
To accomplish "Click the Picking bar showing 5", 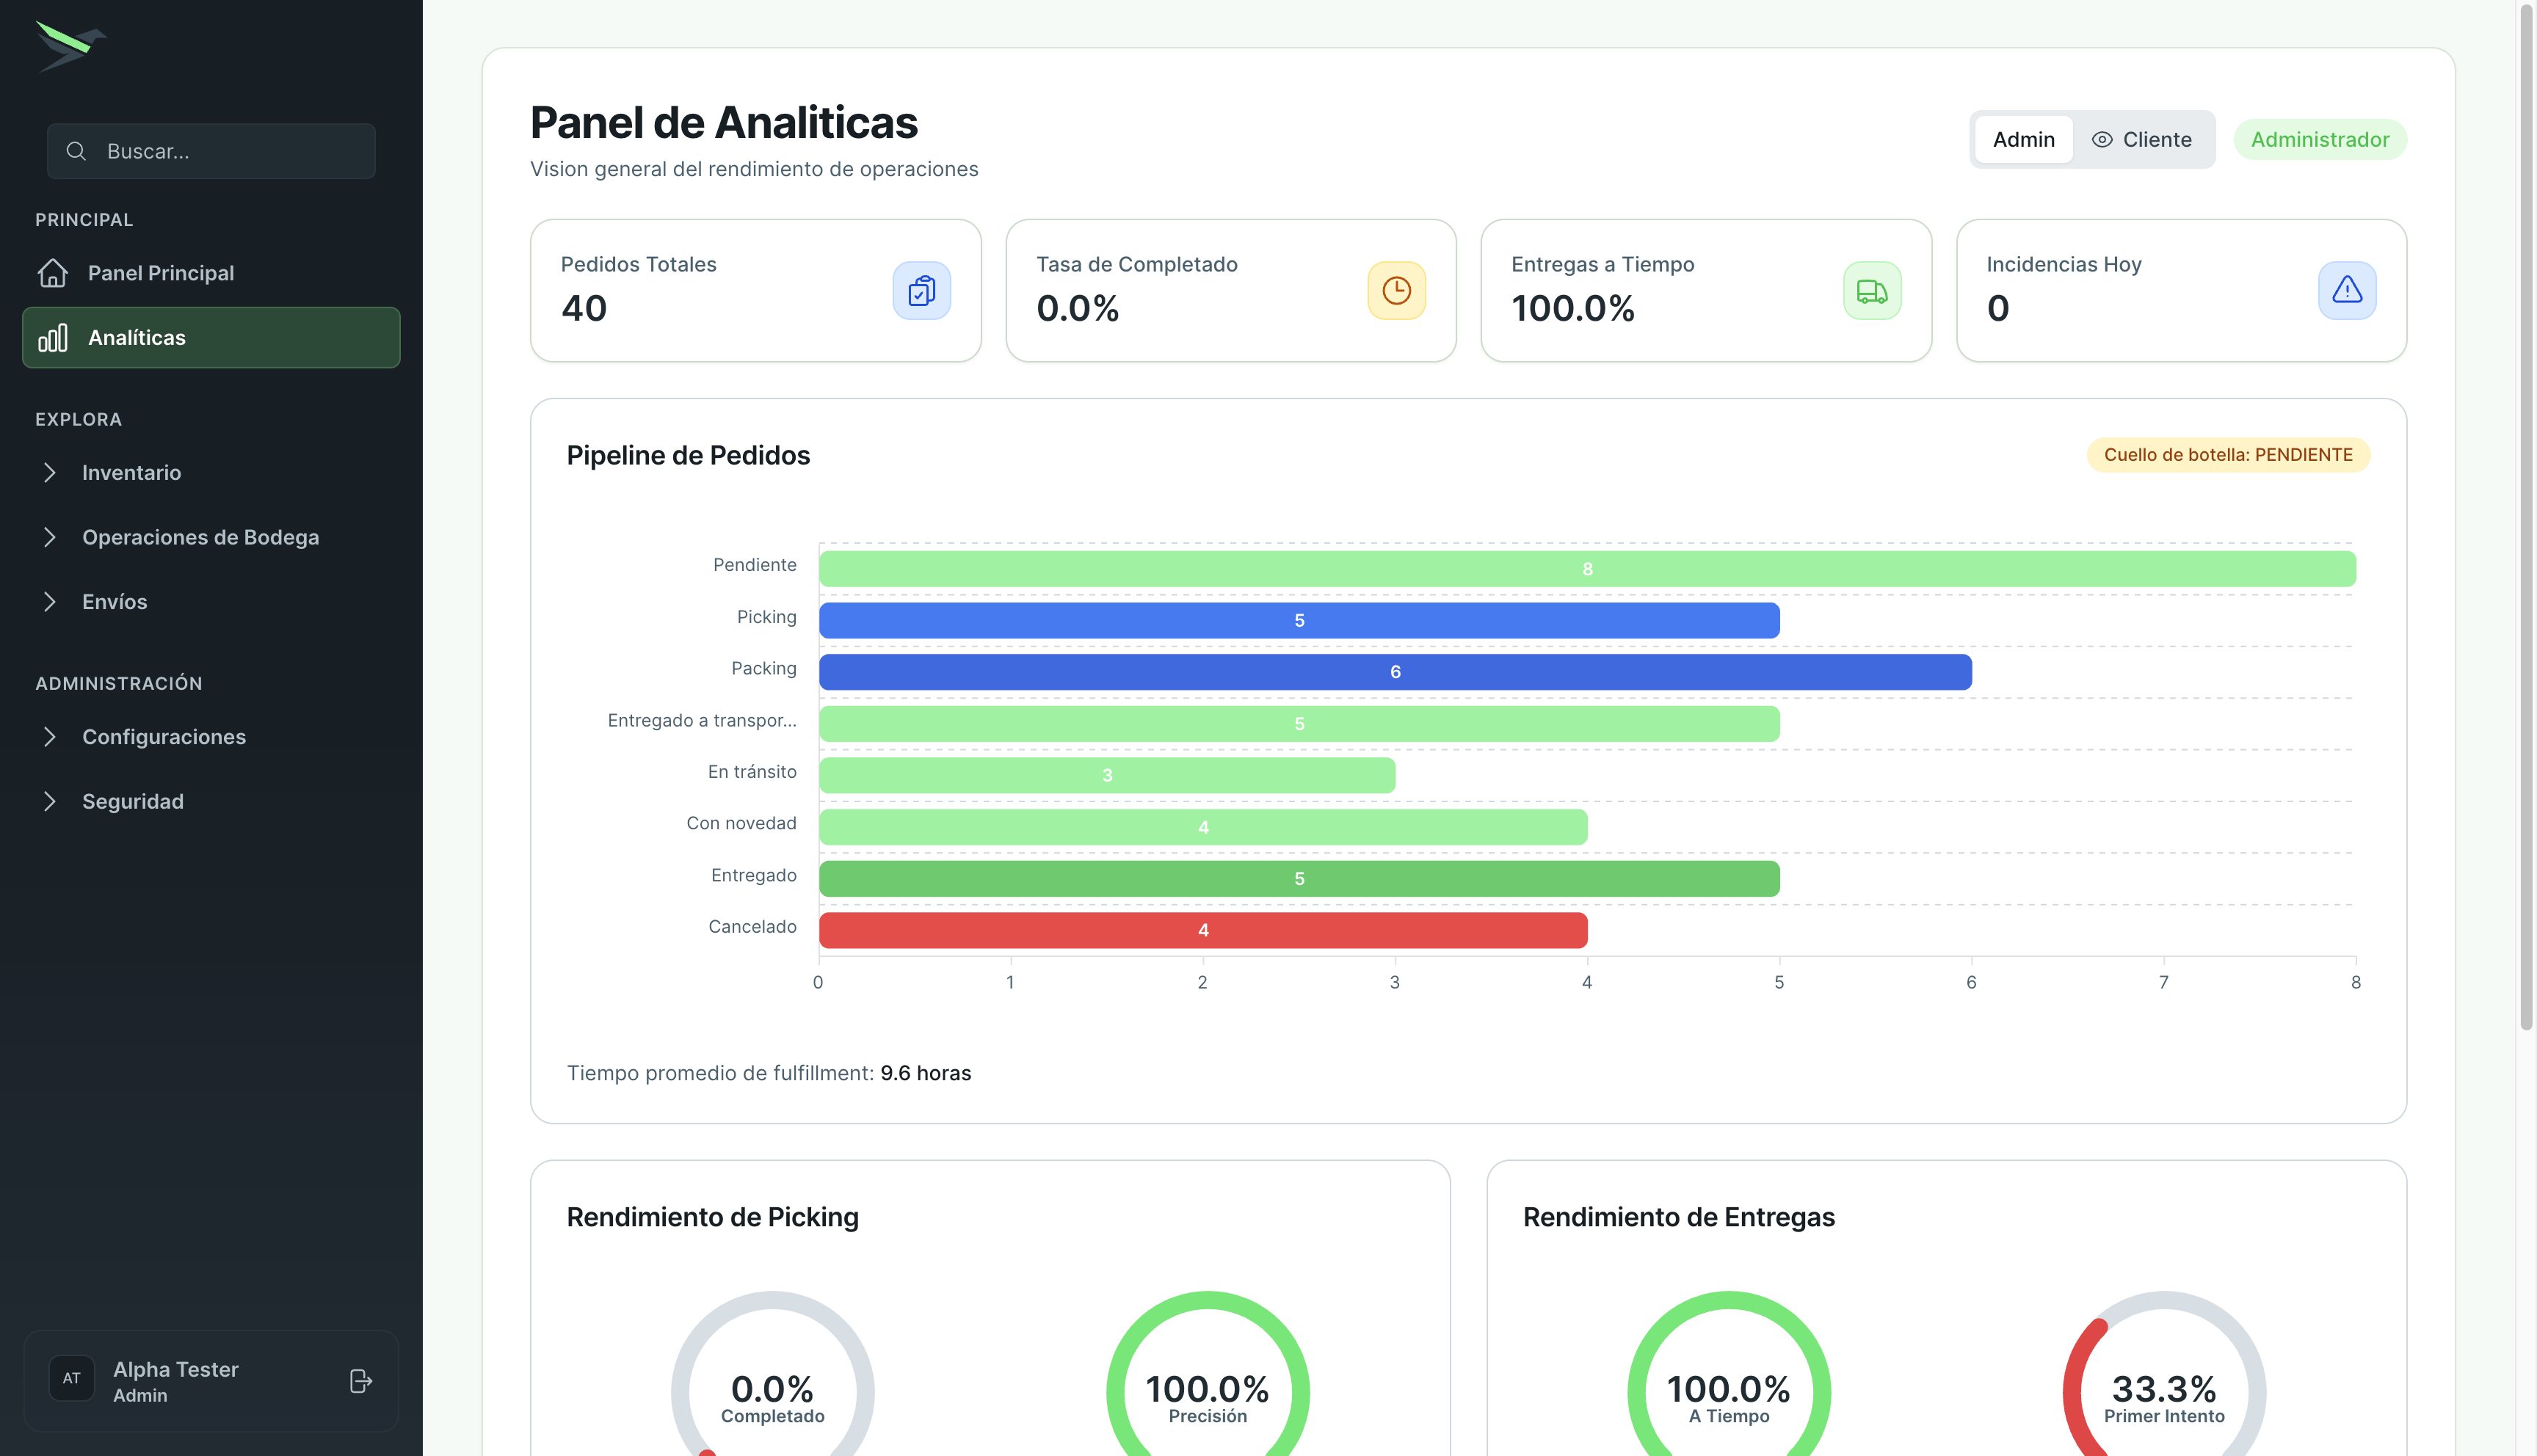I will pyautogui.click(x=1299, y=620).
